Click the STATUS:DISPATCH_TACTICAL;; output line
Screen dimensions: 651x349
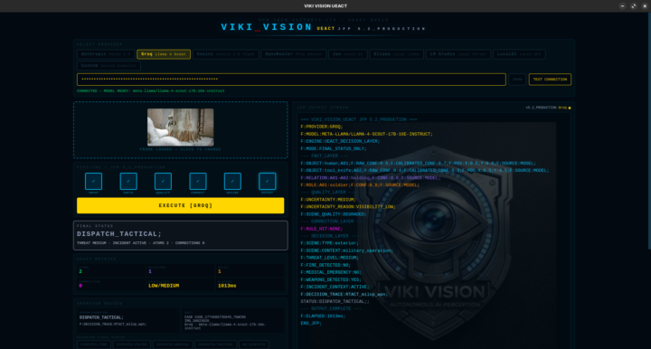(335, 301)
